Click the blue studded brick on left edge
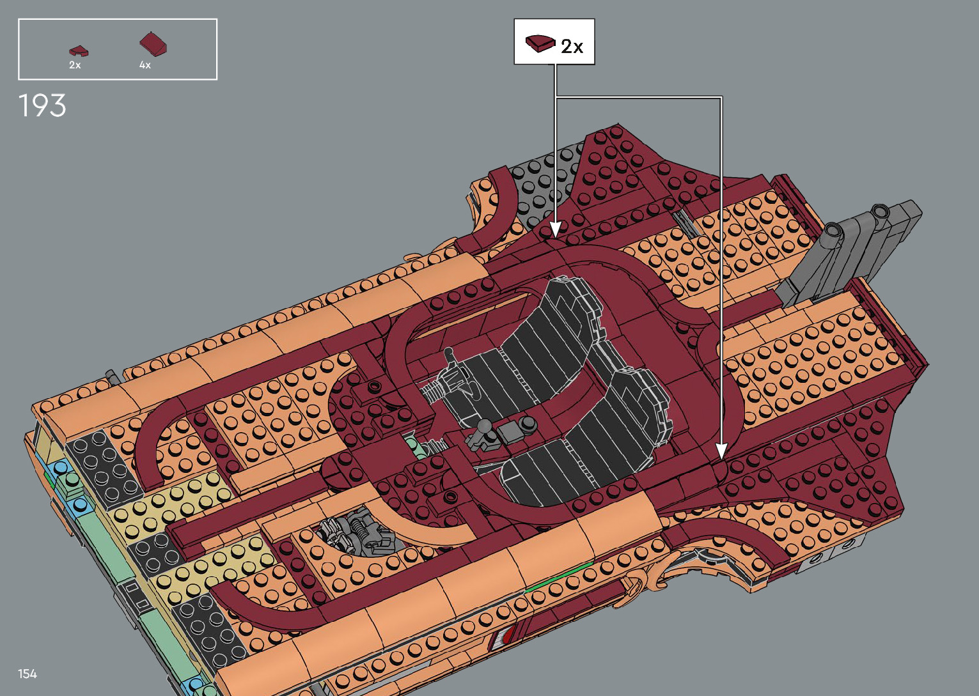Image resolution: width=979 pixels, height=696 pixels. pos(63,470)
